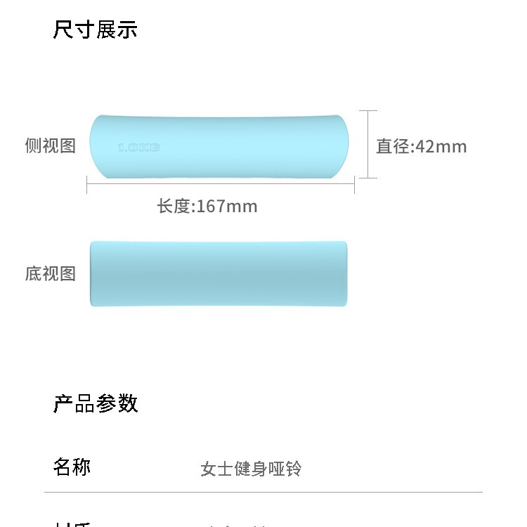The height and width of the screenshot is (527, 527).
Task: Select the bottom view dumbbell image
Action: pos(219,273)
